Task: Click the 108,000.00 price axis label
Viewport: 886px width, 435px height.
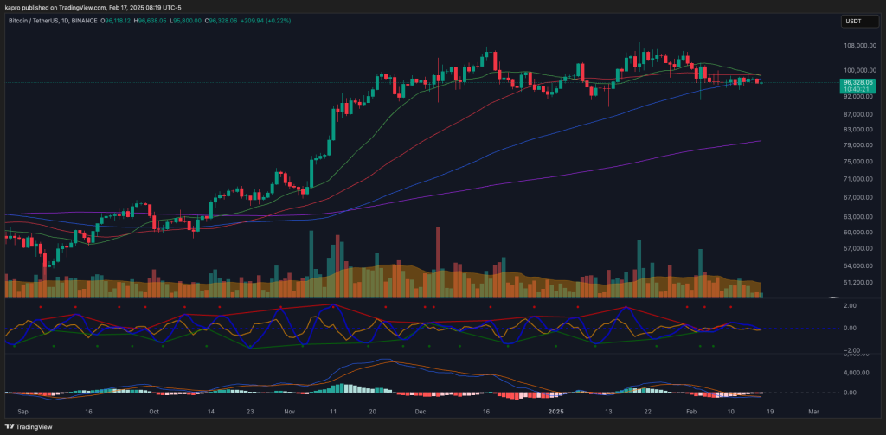Action: click(x=857, y=46)
